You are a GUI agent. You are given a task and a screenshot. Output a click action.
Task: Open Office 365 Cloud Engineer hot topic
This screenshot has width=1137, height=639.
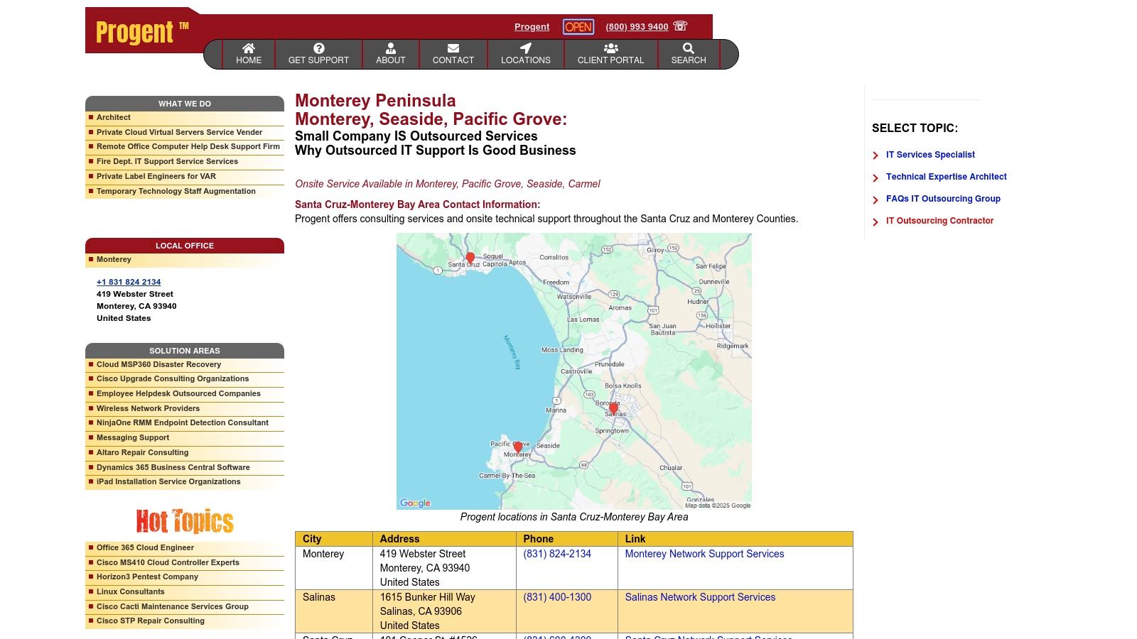145,547
